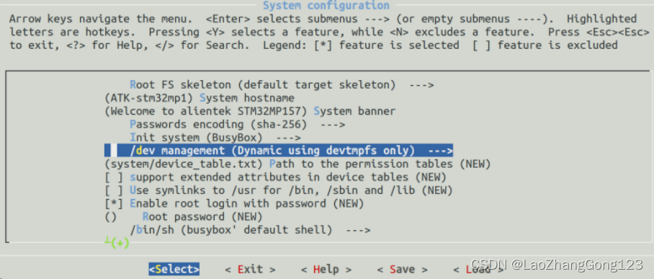Image resolution: width=654 pixels, height=279 pixels.
Task: Toggle support extended attributes in device tables
Action: click(x=275, y=177)
